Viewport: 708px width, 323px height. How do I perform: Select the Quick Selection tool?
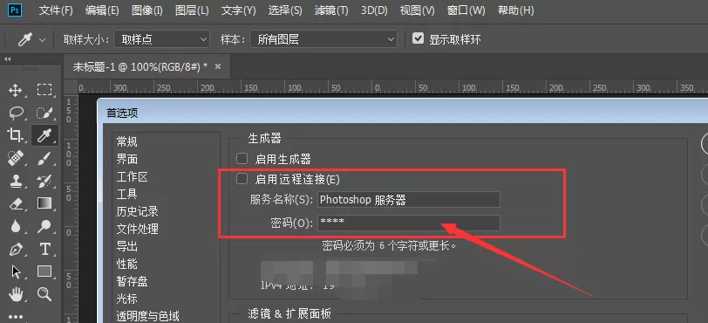click(x=44, y=113)
